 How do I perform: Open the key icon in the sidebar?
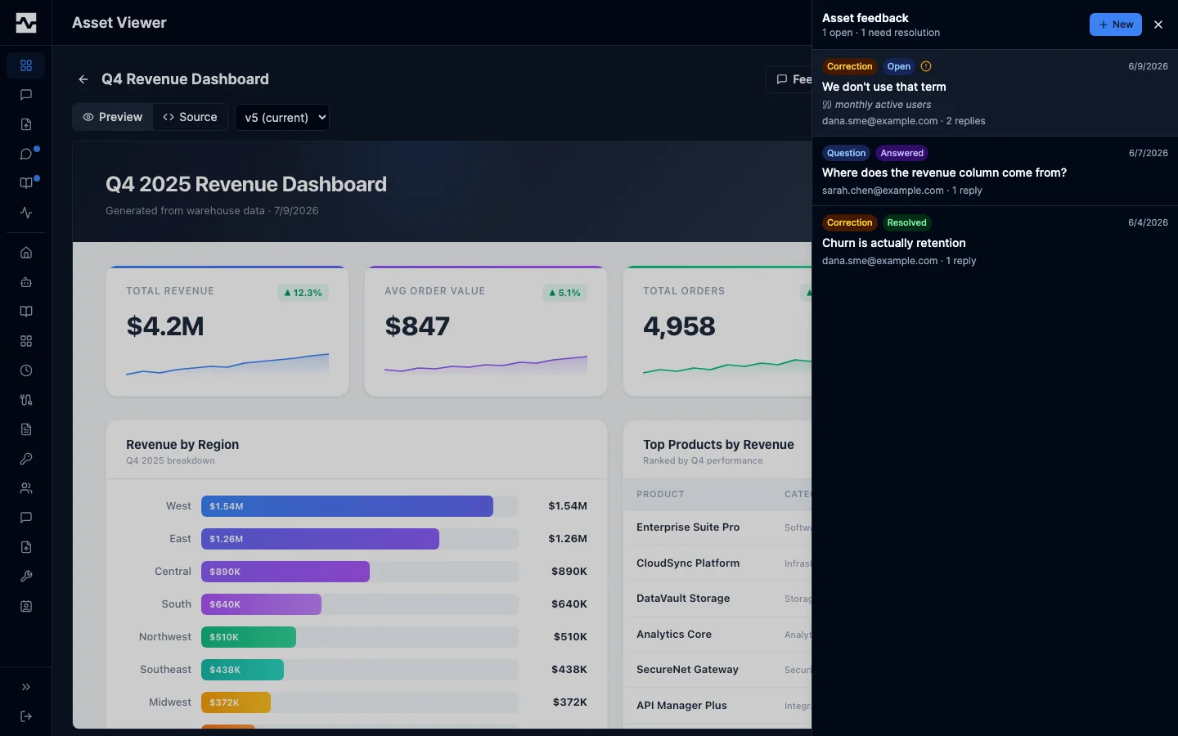[26, 459]
